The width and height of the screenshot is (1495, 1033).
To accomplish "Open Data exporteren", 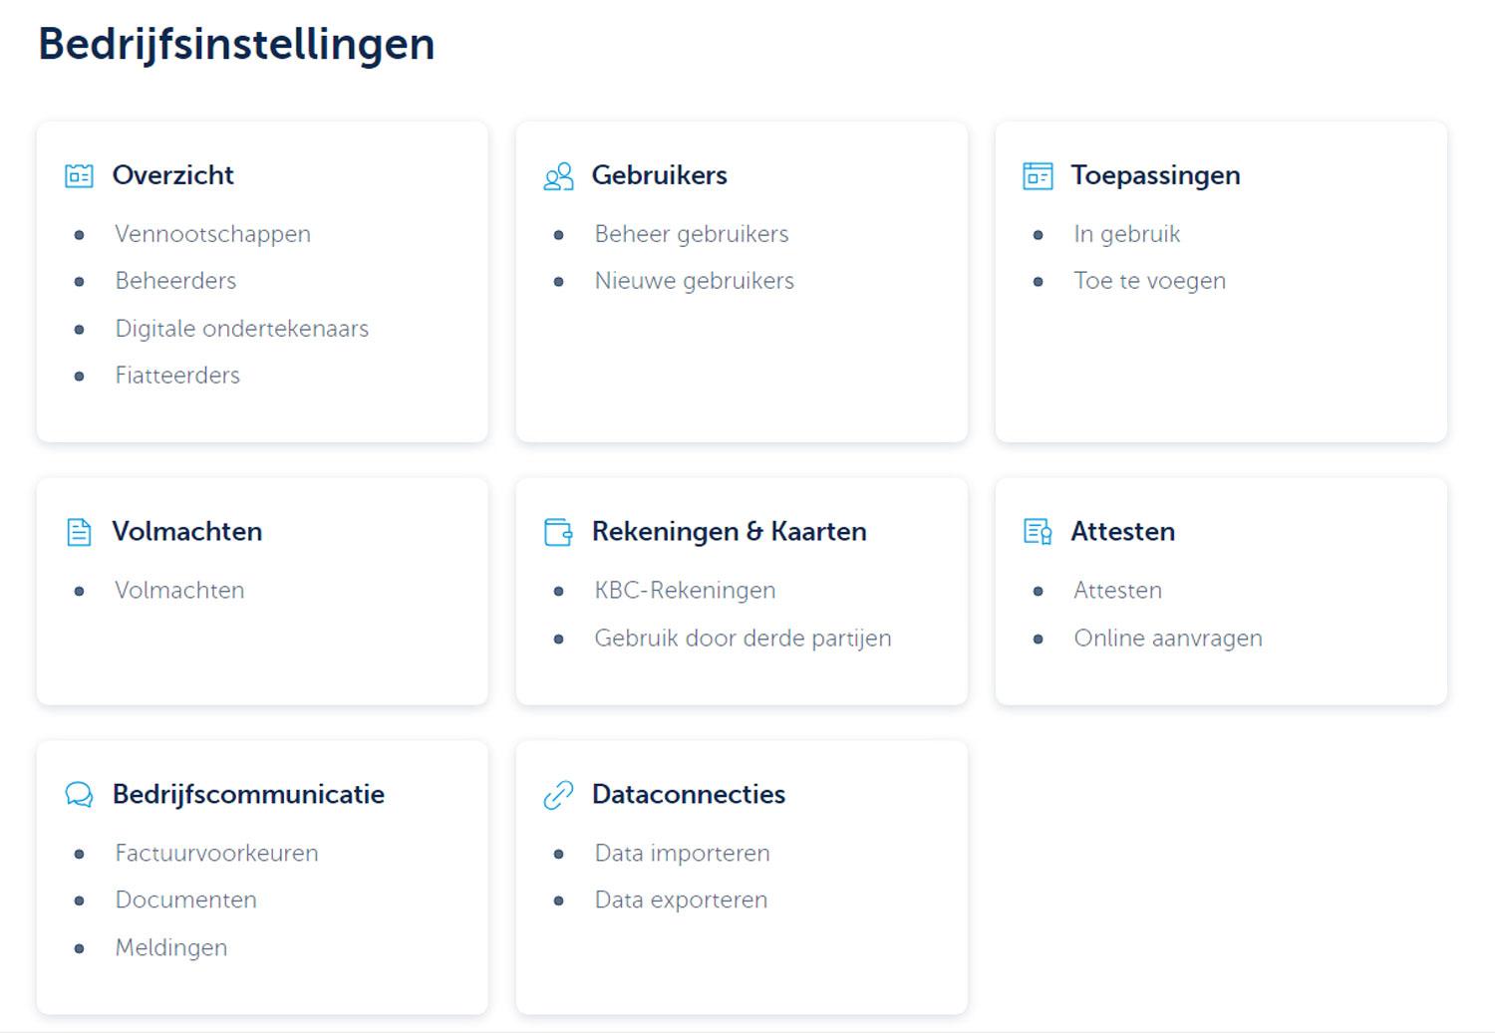I will [x=681, y=901].
